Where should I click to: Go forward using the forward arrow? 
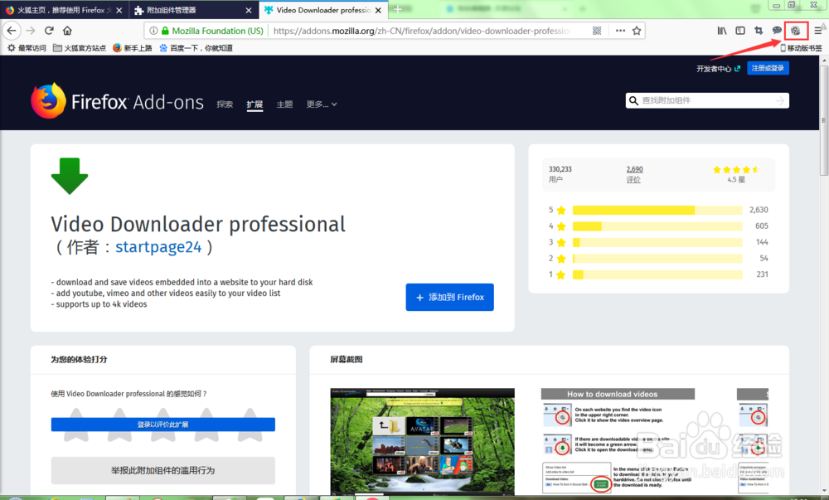(31, 31)
